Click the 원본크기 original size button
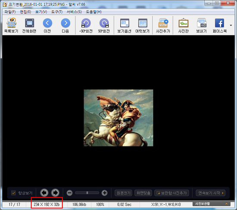Viewport: 237px width, 210px height. [x=124, y=193]
